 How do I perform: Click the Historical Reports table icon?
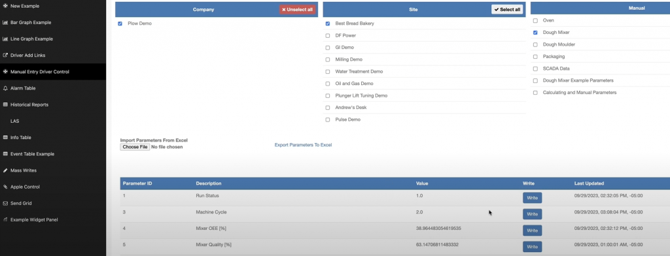(x=5, y=104)
